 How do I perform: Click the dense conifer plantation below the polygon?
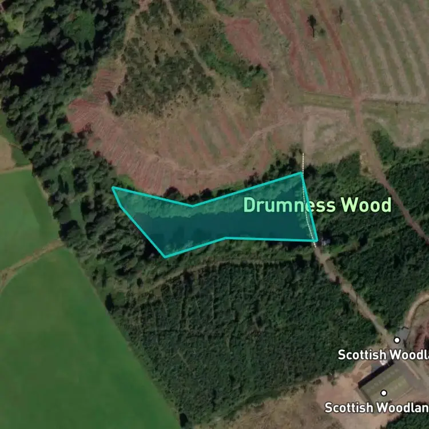point(246,328)
